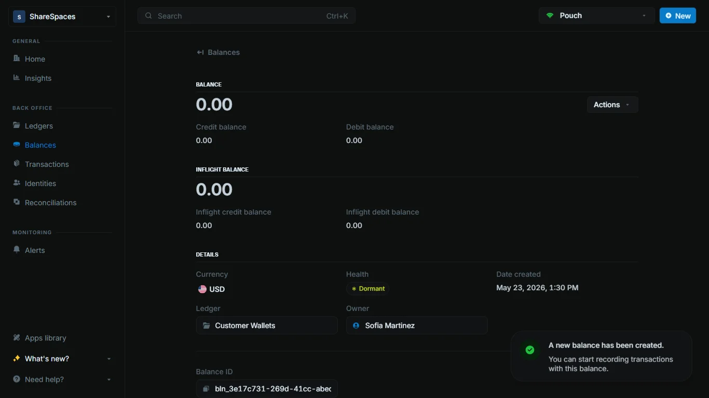Click the Reconciliations icon
The height and width of the screenshot is (398, 709).
[17, 202]
